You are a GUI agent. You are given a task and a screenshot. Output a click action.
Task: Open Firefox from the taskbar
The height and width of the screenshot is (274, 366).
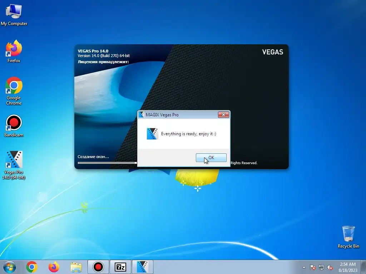tap(54, 267)
